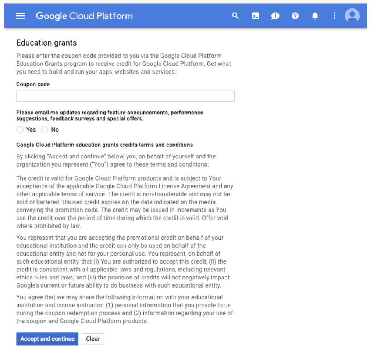
Task: Click the 'Coupon code' field label
Action: [x=33, y=84]
